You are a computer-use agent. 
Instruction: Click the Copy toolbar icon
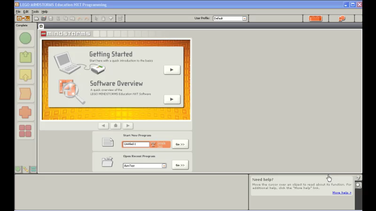65,18
